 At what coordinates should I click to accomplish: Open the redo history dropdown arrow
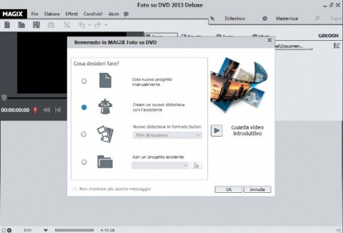click(106, 25)
